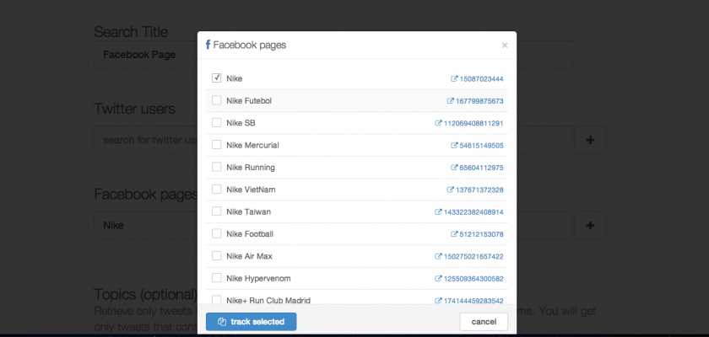
Task: Tick the Nike Futebol checkbox
Action: pyautogui.click(x=217, y=100)
